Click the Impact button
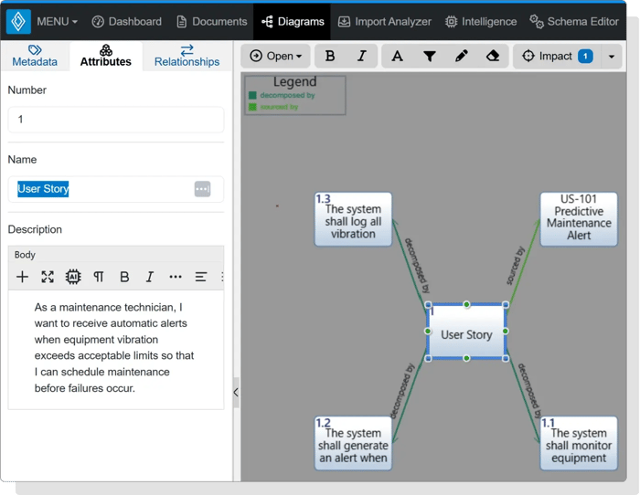 [x=557, y=56]
